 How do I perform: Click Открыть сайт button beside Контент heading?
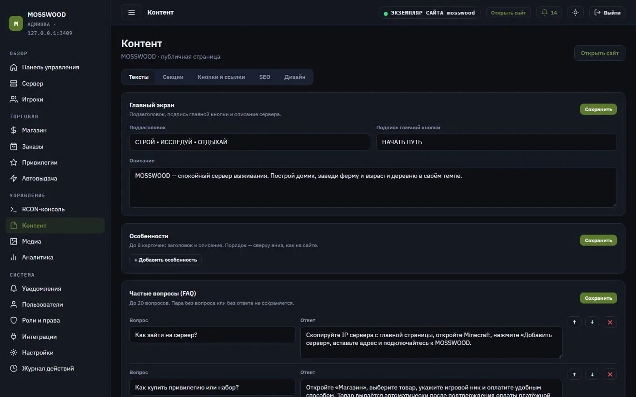600,53
